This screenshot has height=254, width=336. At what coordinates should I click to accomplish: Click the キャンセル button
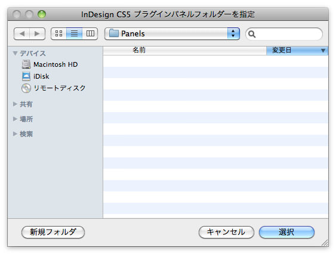pos(226,232)
